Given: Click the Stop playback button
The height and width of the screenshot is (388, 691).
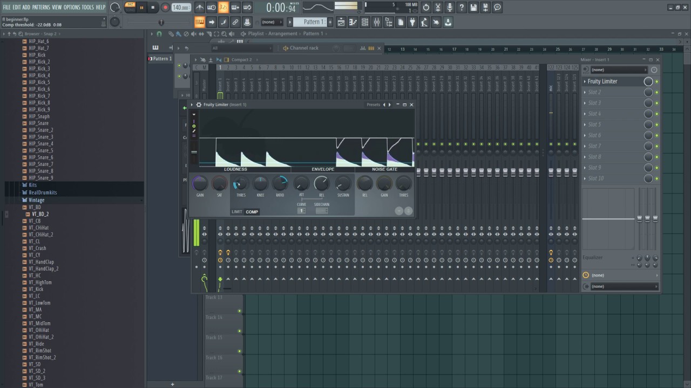Looking at the screenshot, I should pos(153,8).
